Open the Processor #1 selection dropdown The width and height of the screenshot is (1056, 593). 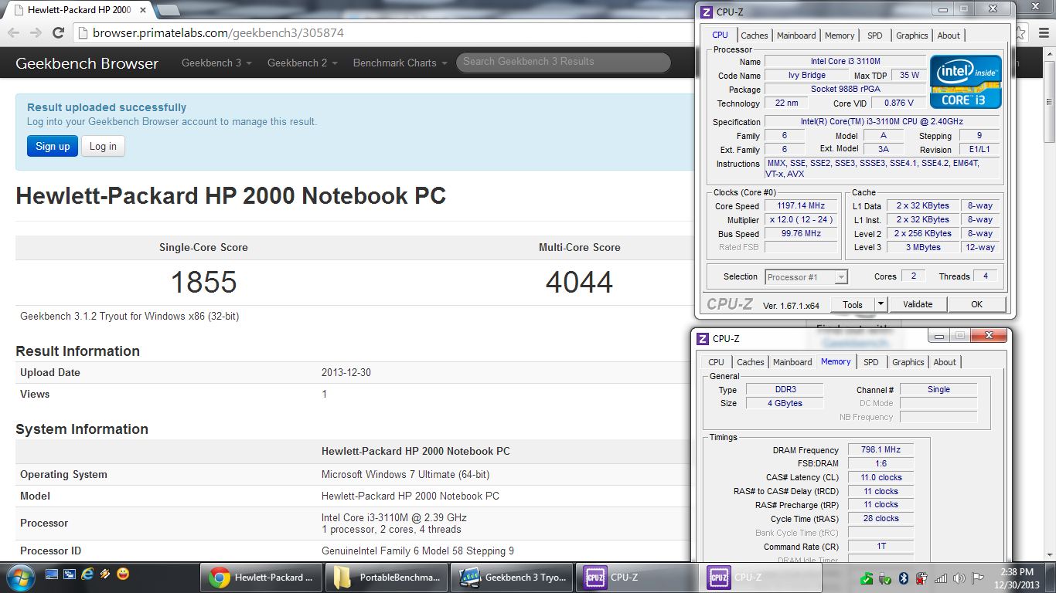(x=806, y=276)
